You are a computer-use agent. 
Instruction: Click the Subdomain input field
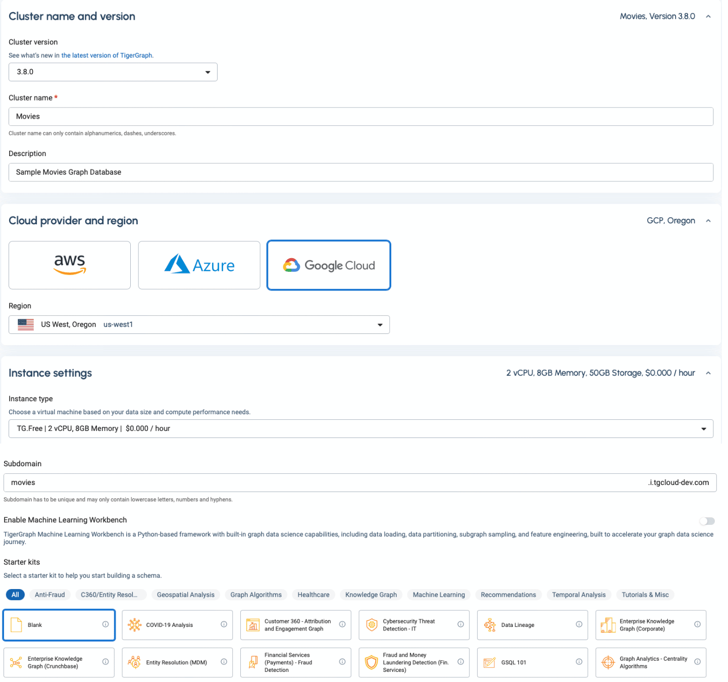point(360,483)
